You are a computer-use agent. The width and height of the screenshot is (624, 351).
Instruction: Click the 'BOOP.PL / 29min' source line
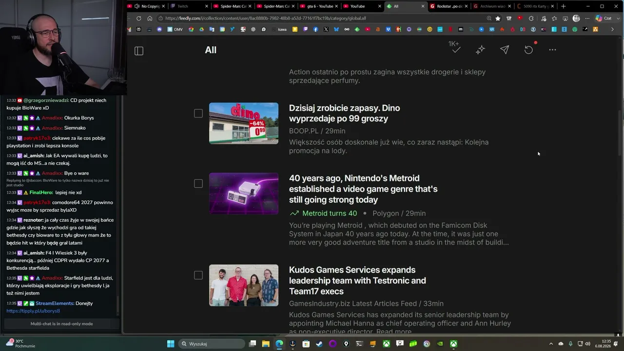[317, 131]
